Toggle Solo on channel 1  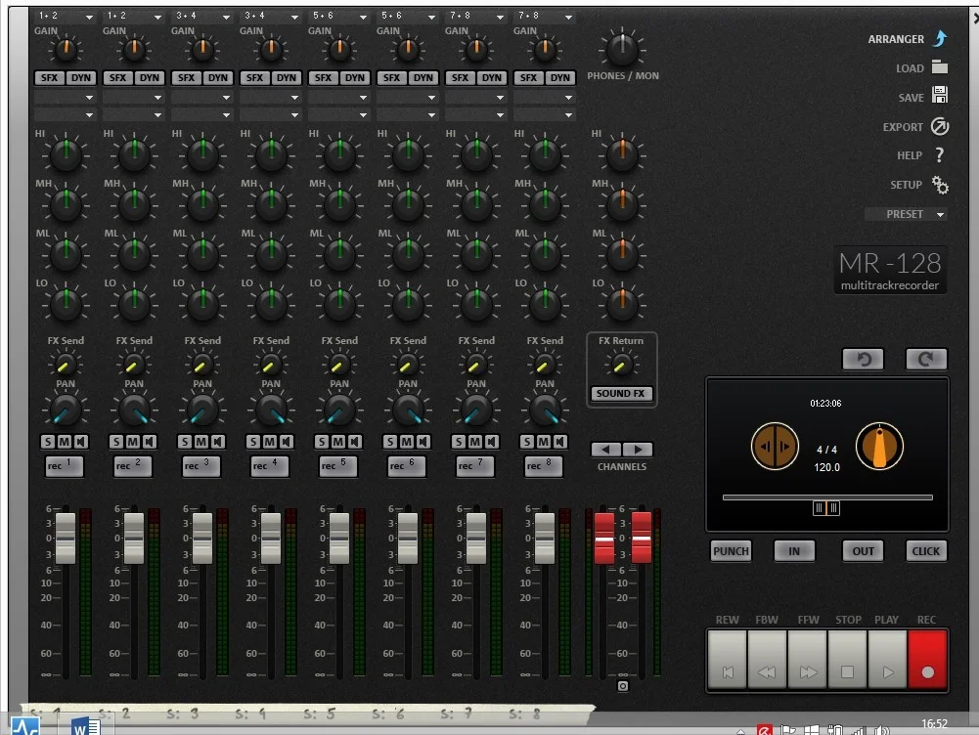[x=48, y=442]
